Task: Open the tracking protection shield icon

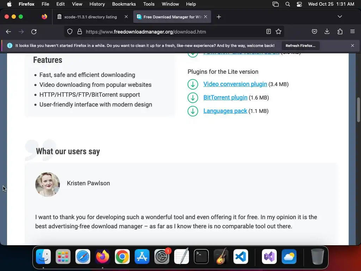Action: pos(70,31)
